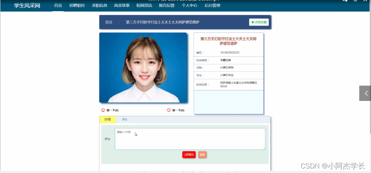Click the 重置 reset button

click(x=202, y=155)
